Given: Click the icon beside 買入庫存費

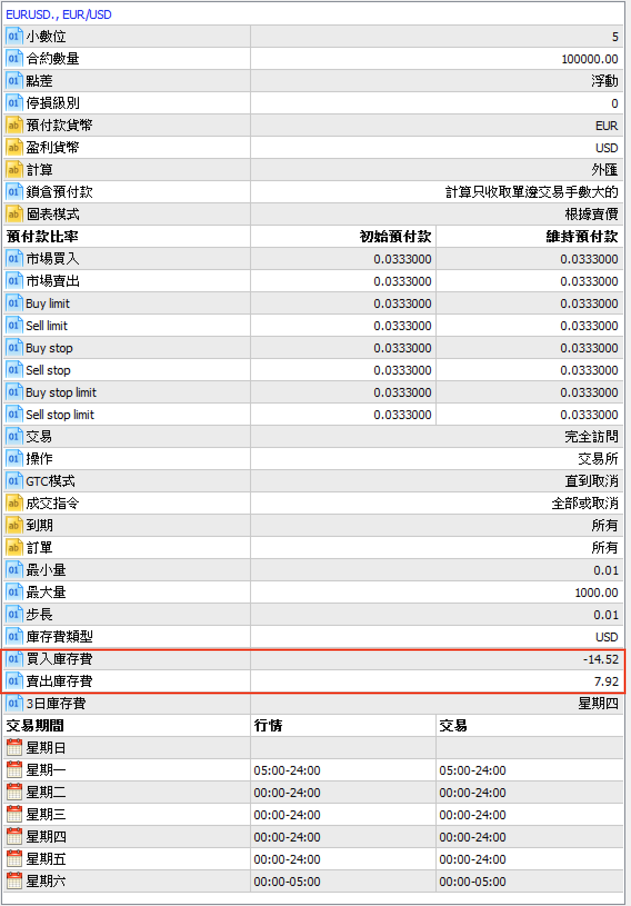Looking at the screenshot, I should [x=14, y=659].
